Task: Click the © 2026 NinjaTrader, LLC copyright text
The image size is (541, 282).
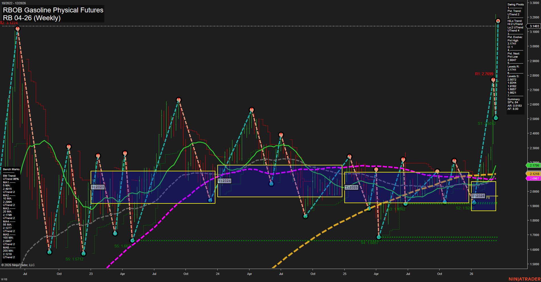Action: coord(18,265)
